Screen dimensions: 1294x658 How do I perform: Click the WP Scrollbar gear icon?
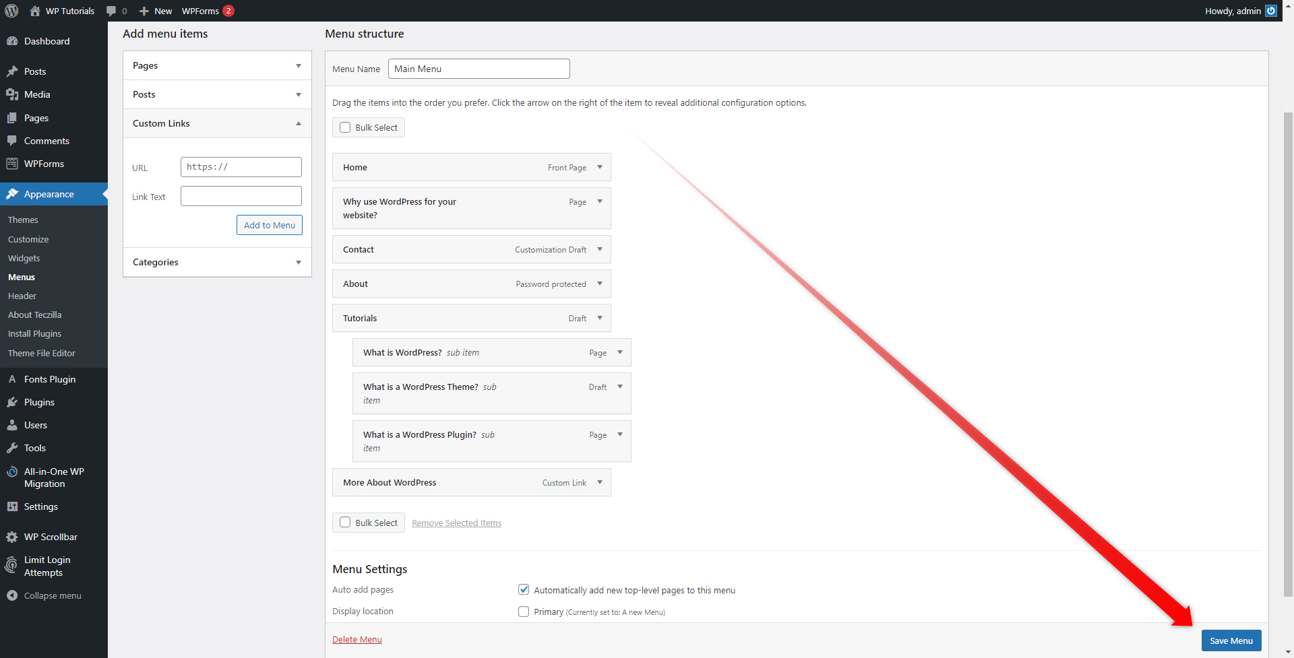click(x=12, y=537)
